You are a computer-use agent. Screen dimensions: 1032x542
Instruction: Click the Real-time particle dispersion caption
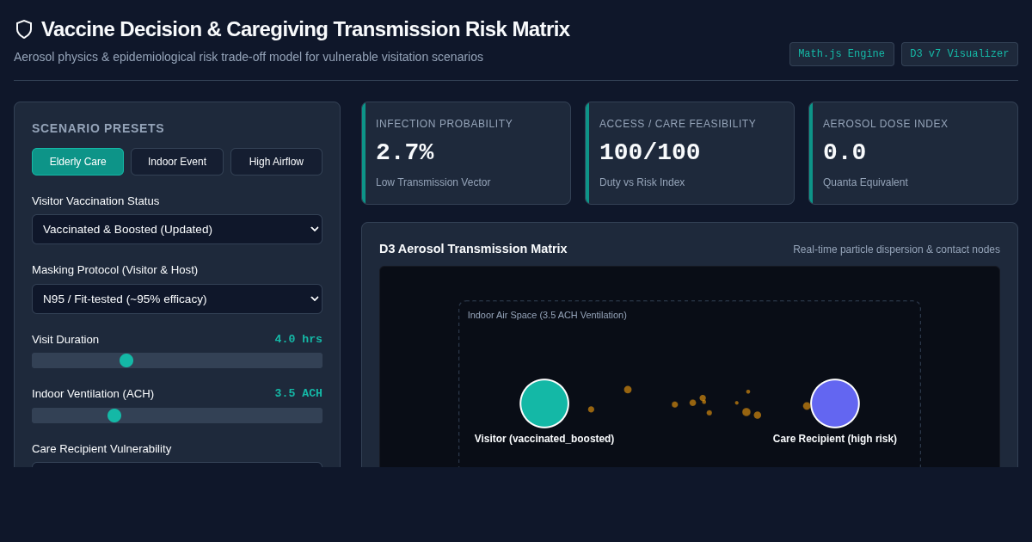pyautogui.click(x=896, y=249)
